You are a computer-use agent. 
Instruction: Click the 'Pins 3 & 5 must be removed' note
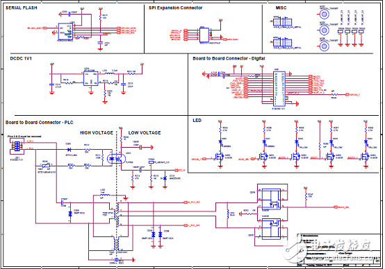[x=24, y=136]
